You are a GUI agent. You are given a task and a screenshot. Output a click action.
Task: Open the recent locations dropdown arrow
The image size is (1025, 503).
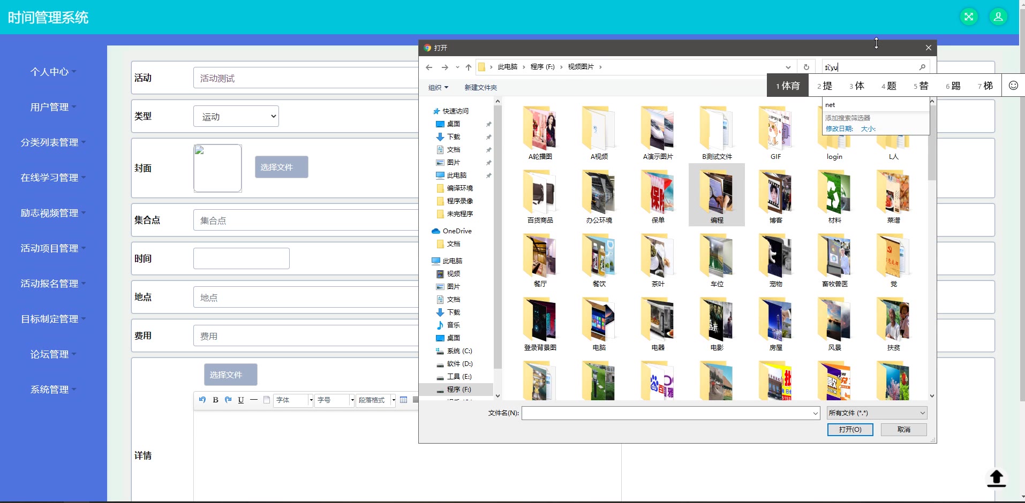pyautogui.click(x=457, y=67)
